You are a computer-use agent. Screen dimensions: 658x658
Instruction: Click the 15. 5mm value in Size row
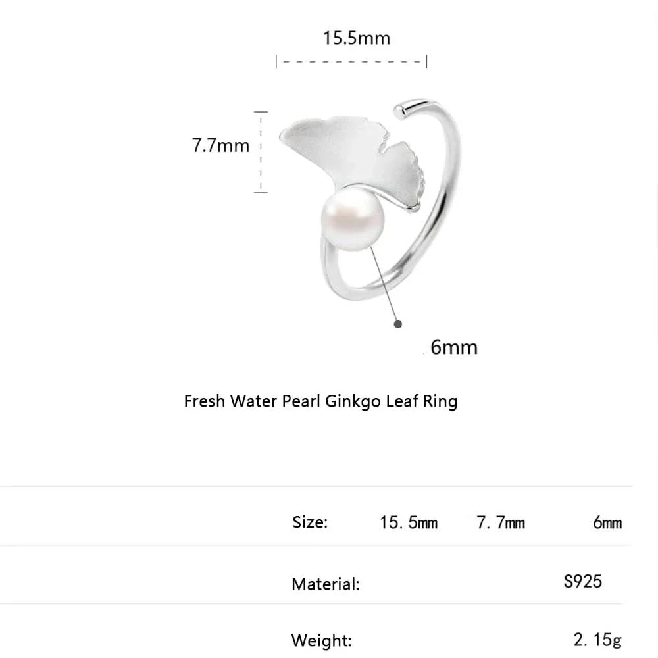point(408,522)
